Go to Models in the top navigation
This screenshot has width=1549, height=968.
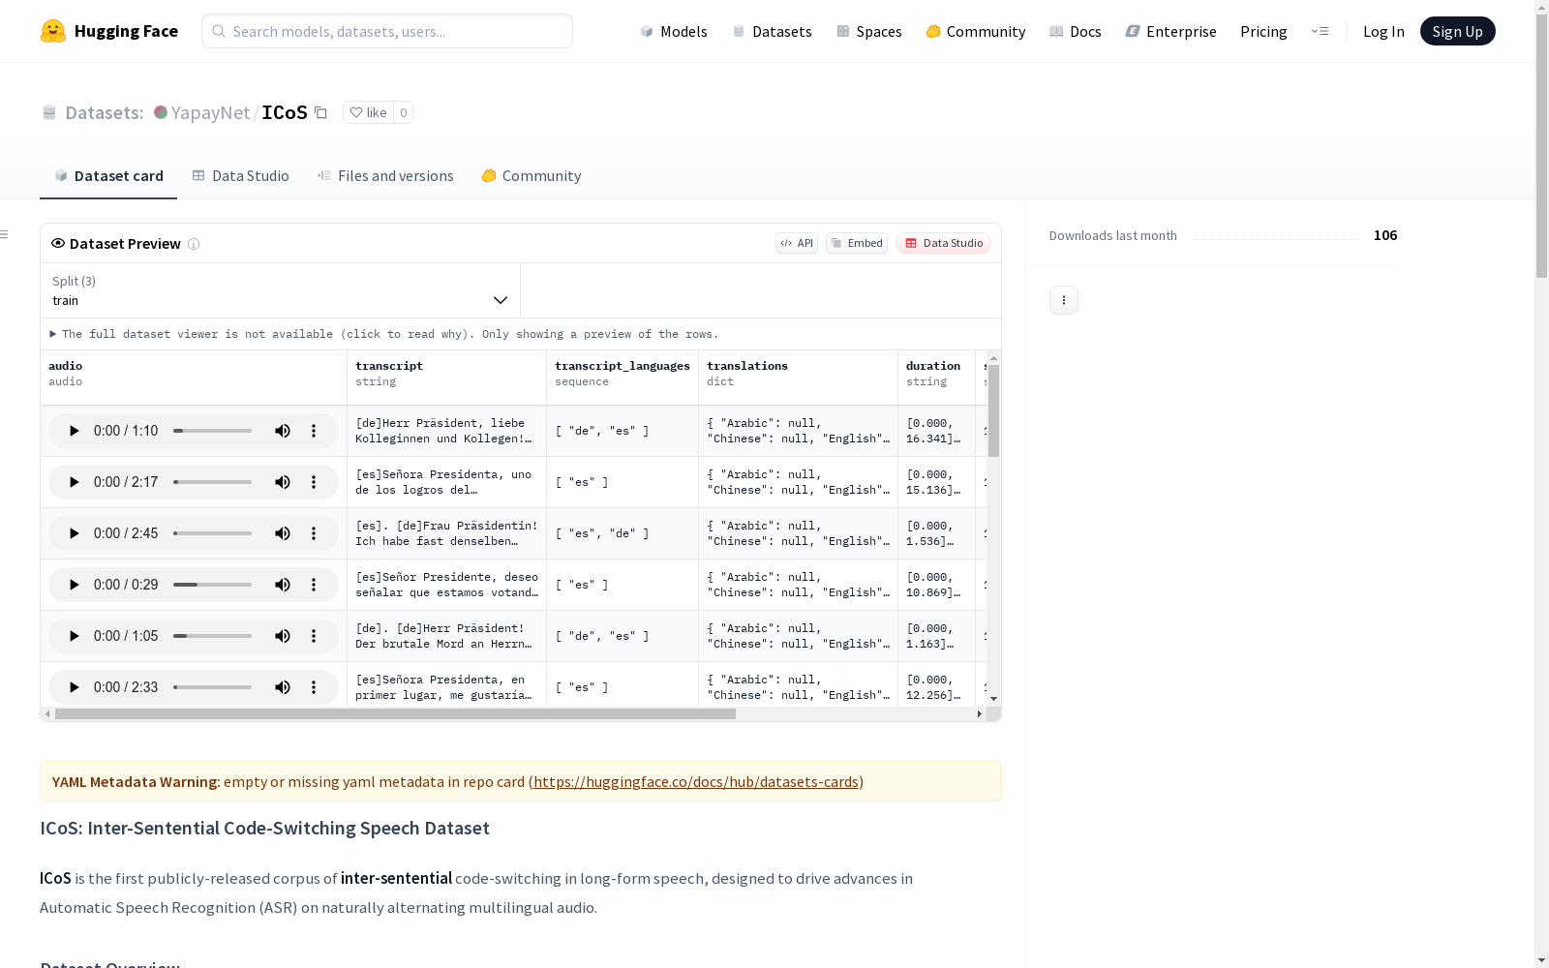click(x=674, y=31)
